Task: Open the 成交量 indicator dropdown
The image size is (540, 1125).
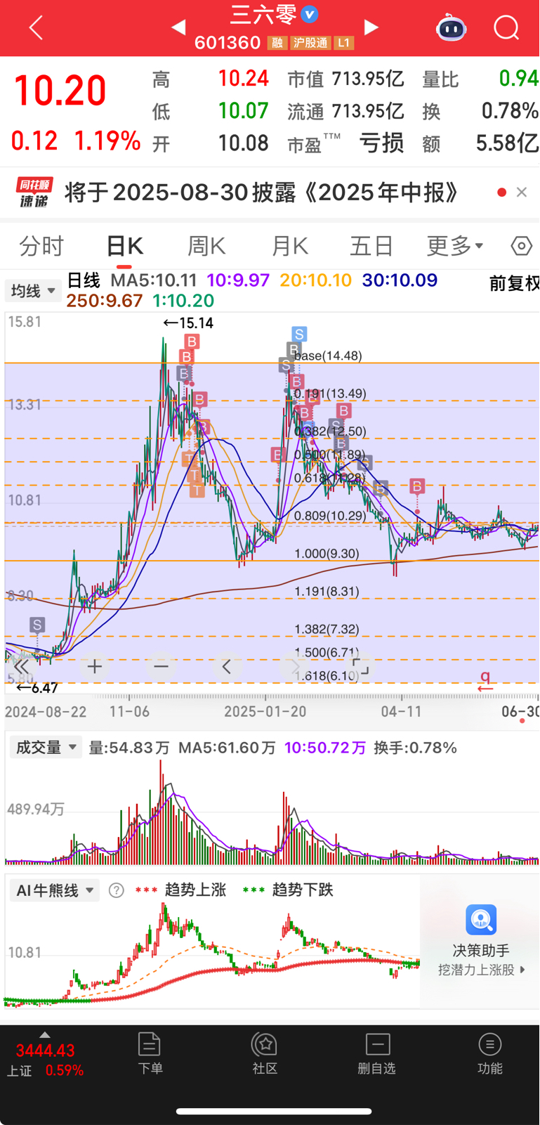Action: coord(46,748)
